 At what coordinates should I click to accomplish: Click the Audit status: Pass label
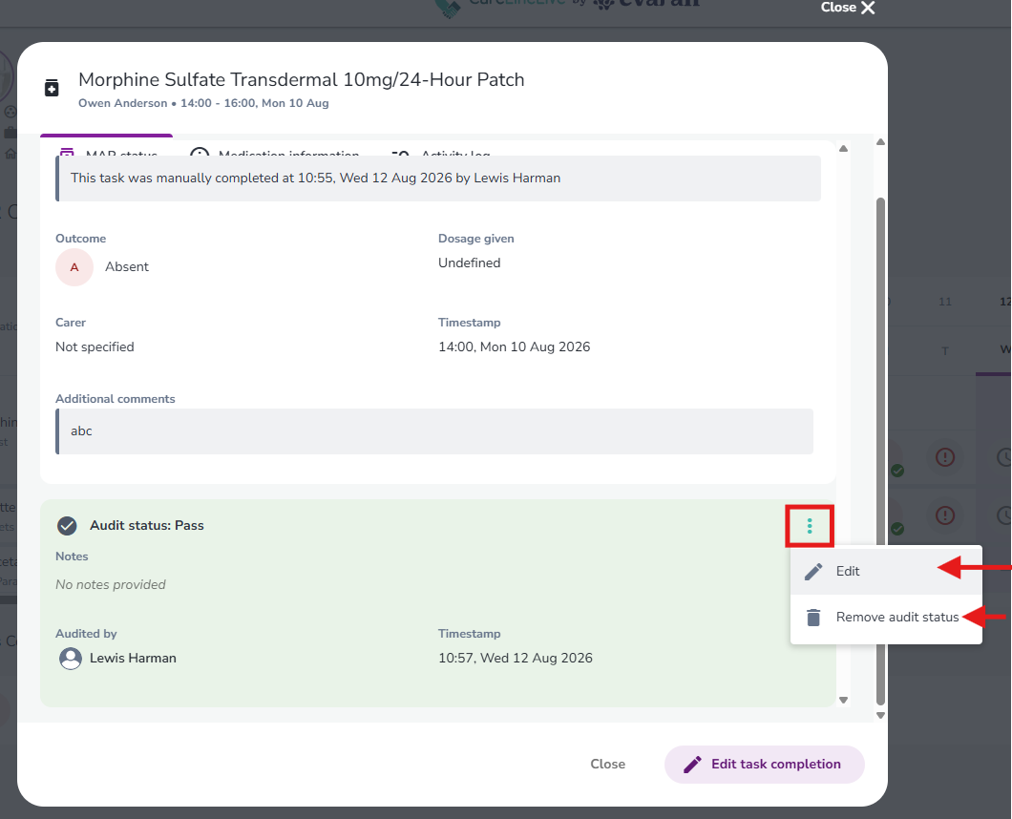(x=146, y=526)
